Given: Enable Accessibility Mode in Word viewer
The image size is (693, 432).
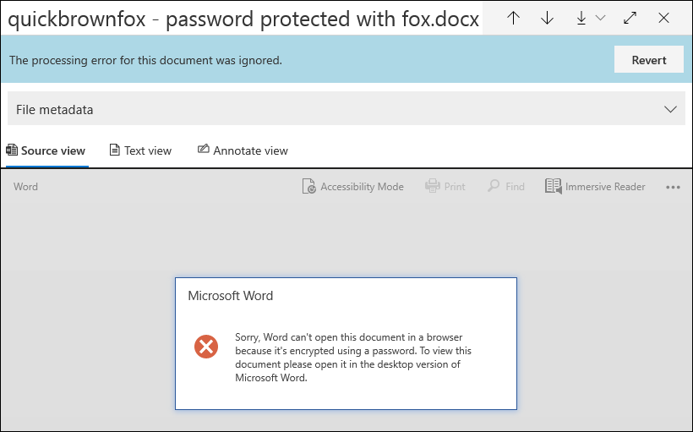Looking at the screenshot, I should pyautogui.click(x=352, y=187).
